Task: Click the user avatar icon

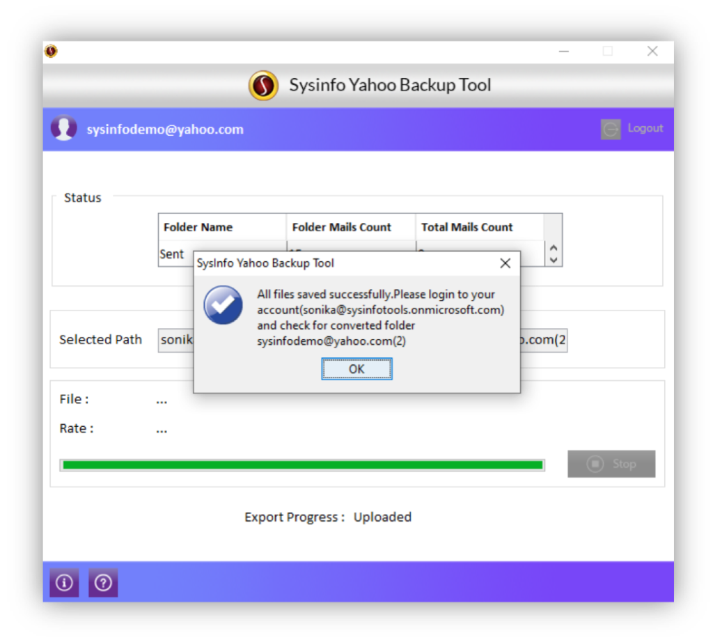Action: [x=63, y=128]
